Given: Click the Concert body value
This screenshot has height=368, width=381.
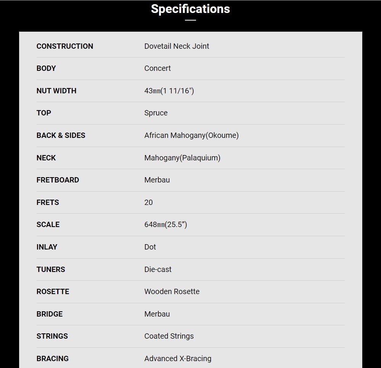Looking at the screenshot, I should coord(158,68).
